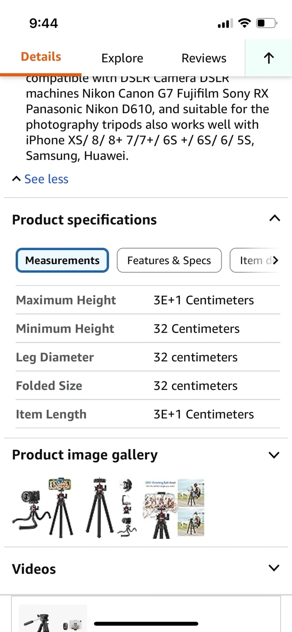The width and height of the screenshot is (292, 632).
Task: Collapse the Product specifications section
Action: (274, 219)
